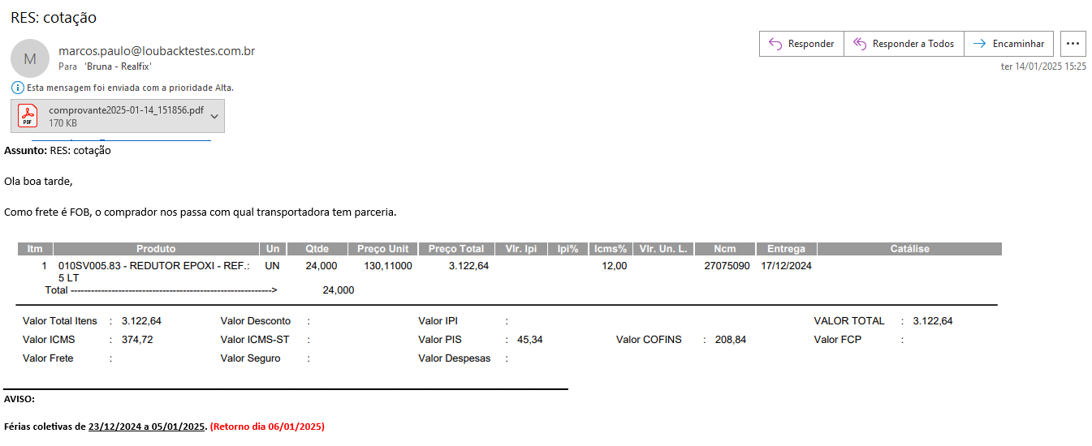The width and height of the screenshot is (1092, 446).
Task: Click the Produto column header
Action: tap(156, 249)
